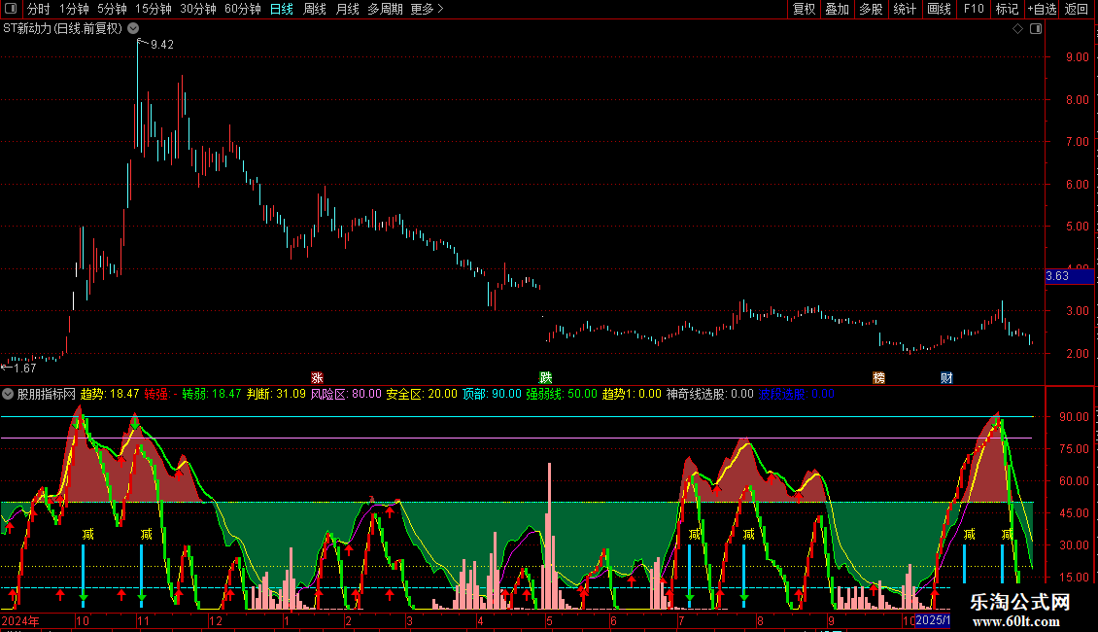Click the ST新动力(日线.前复权) title
The height and width of the screenshot is (632, 1098).
tap(62, 28)
